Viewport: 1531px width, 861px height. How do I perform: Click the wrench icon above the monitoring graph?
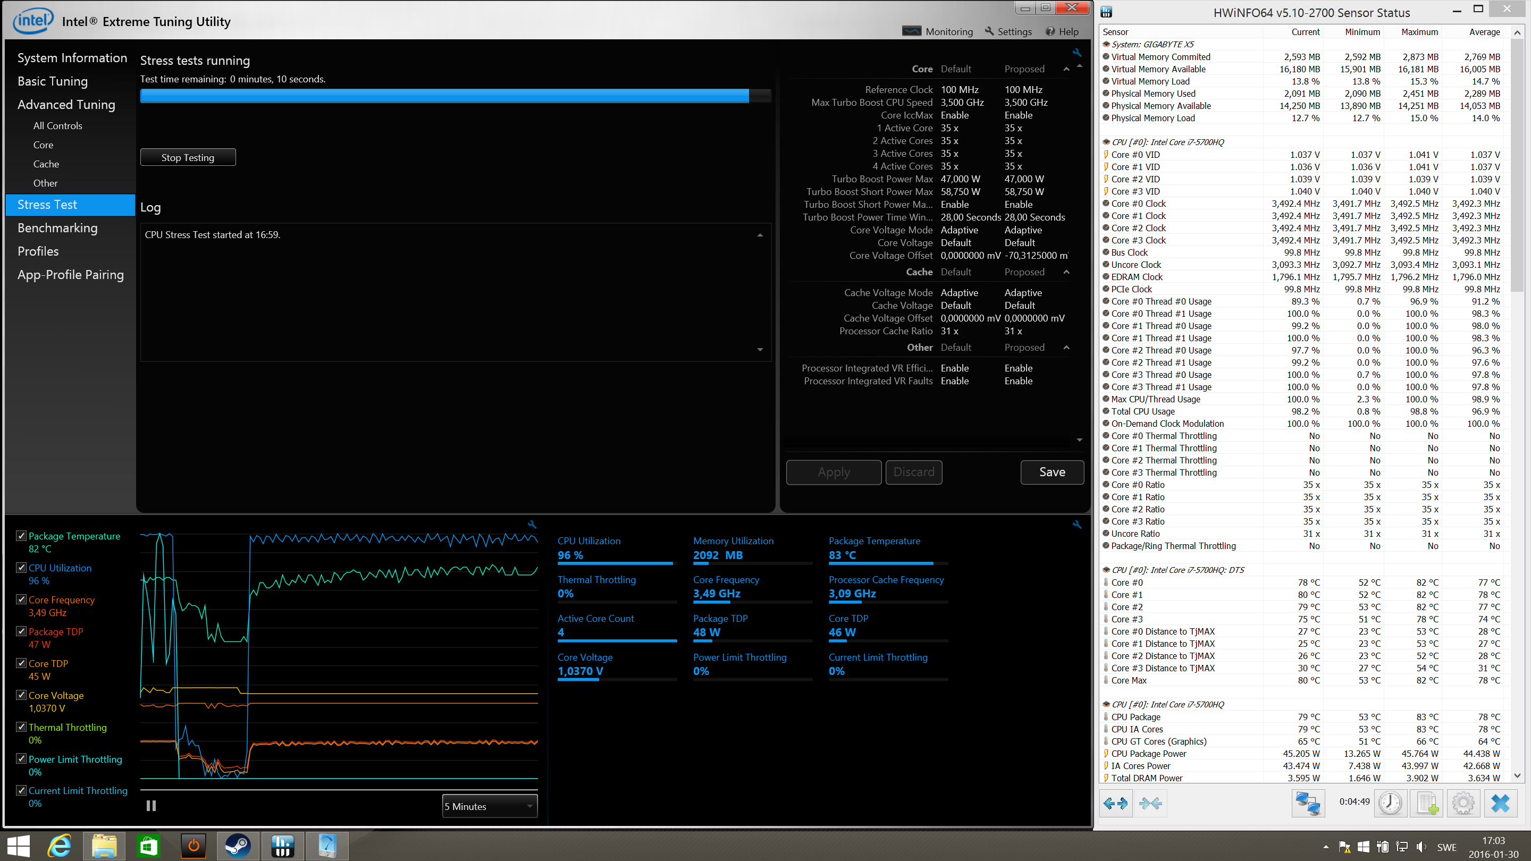[x=532, y=524]
